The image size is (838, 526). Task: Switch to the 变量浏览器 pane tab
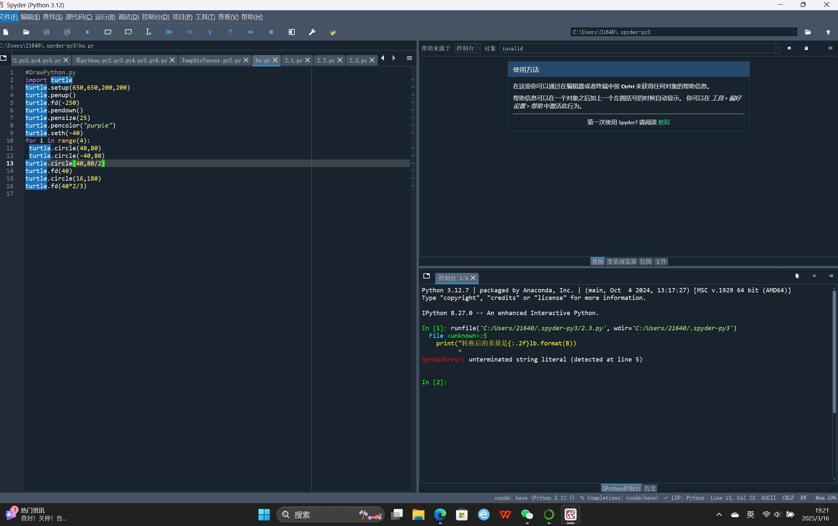621,261
